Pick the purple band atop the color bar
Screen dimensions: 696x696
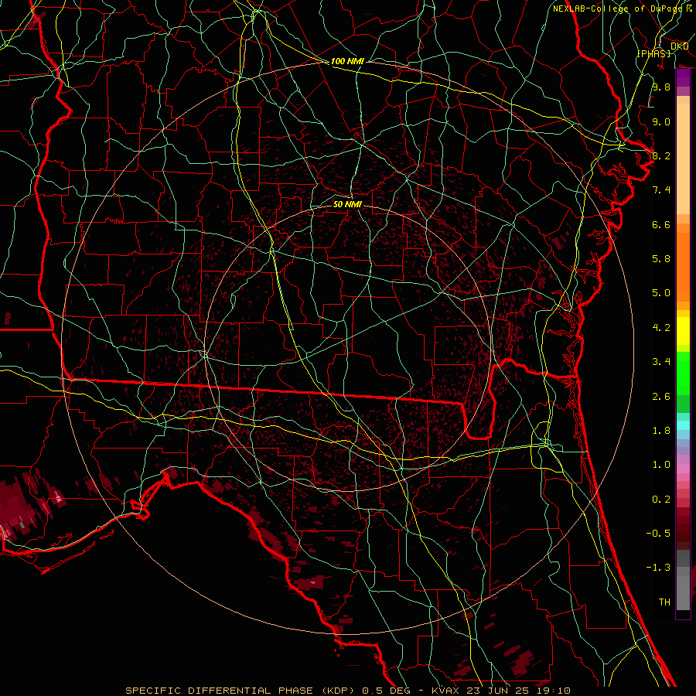(x=683, y=79)
